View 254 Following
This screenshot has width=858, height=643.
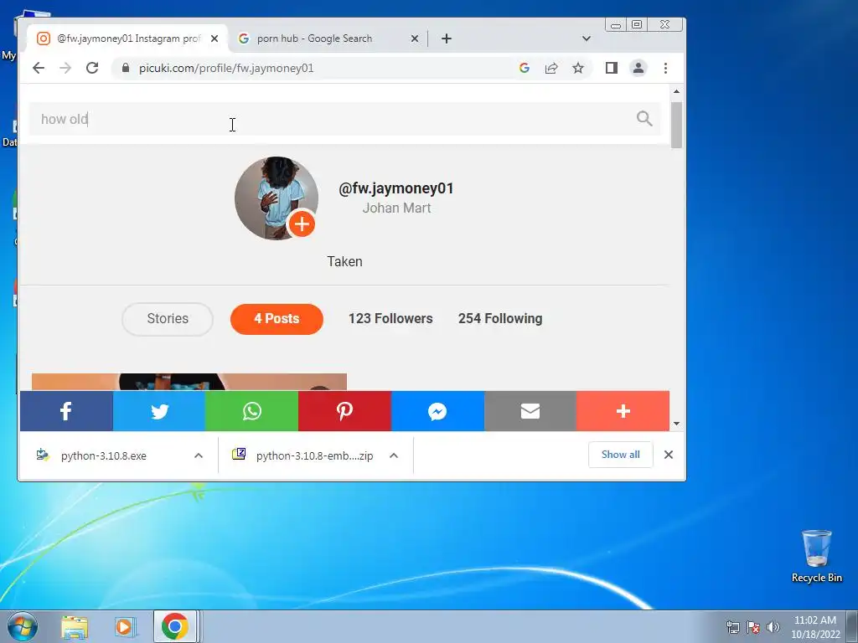(x=500, y=318)
